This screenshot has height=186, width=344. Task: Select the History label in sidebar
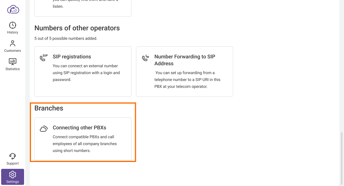pos(13,32)
